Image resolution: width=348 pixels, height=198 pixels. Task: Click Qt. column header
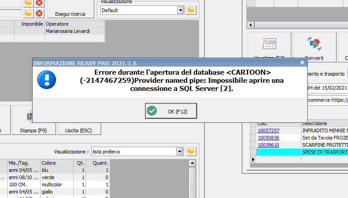(80, 163)
